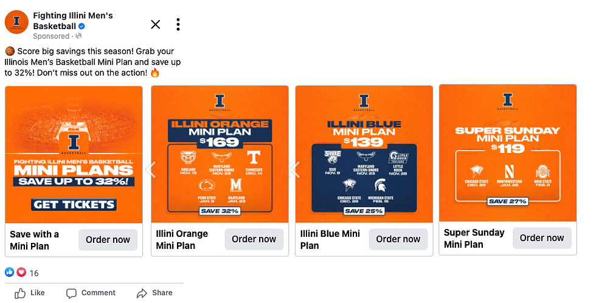Like this post
Image resolution: width=596 pixels, height=303 pixels.
[x=30, y=293]
